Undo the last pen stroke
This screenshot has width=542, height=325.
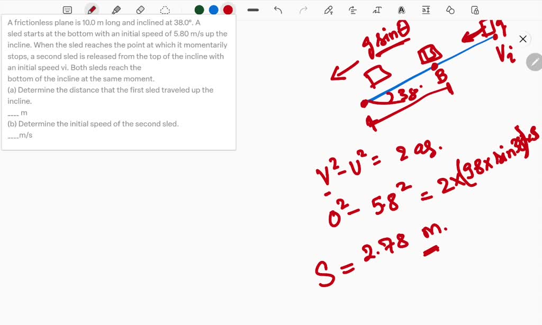(x=277, y=10)
